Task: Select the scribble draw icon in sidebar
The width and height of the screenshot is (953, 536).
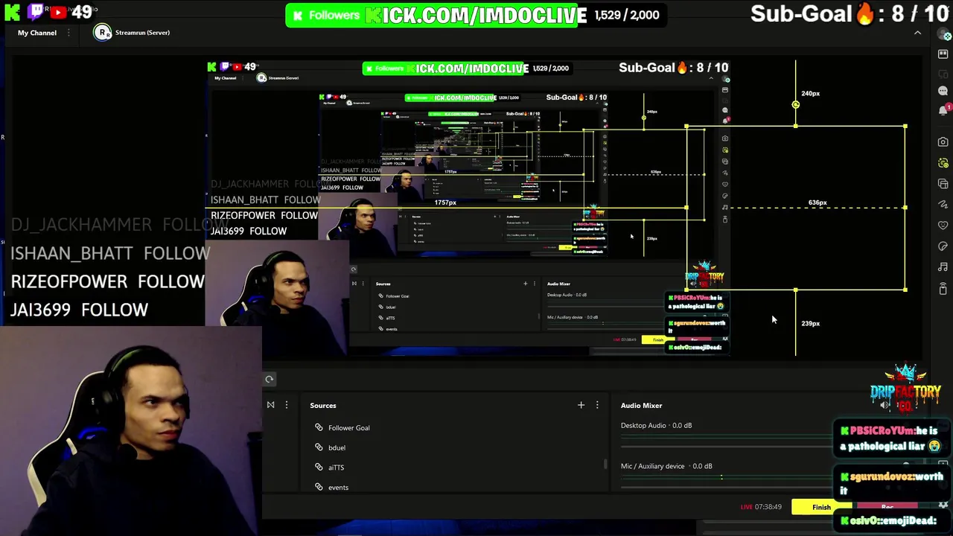Action: (x=943, y=204)
